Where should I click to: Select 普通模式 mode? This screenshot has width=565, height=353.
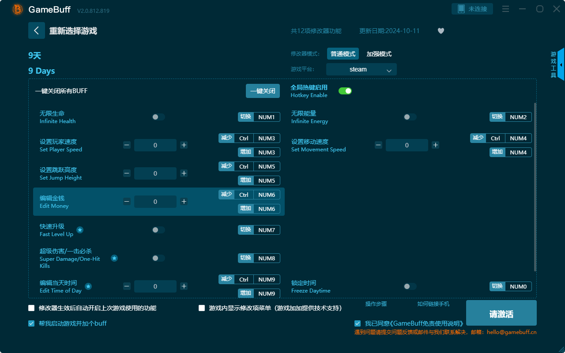point(343,53)
